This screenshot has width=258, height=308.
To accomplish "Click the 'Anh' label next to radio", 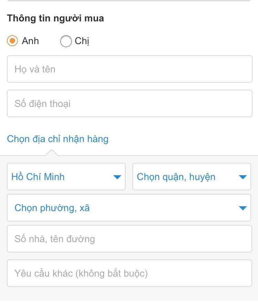I will pos(30,41).
